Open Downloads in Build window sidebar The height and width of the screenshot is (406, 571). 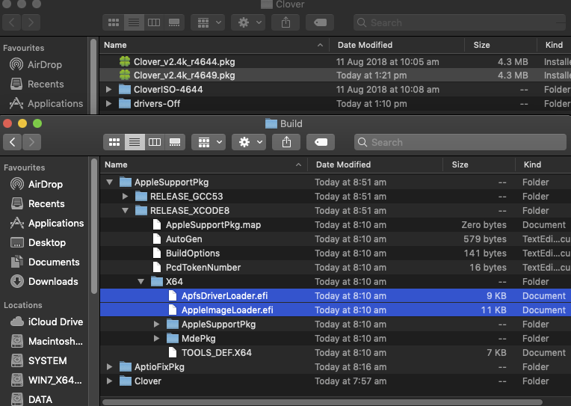44,281
